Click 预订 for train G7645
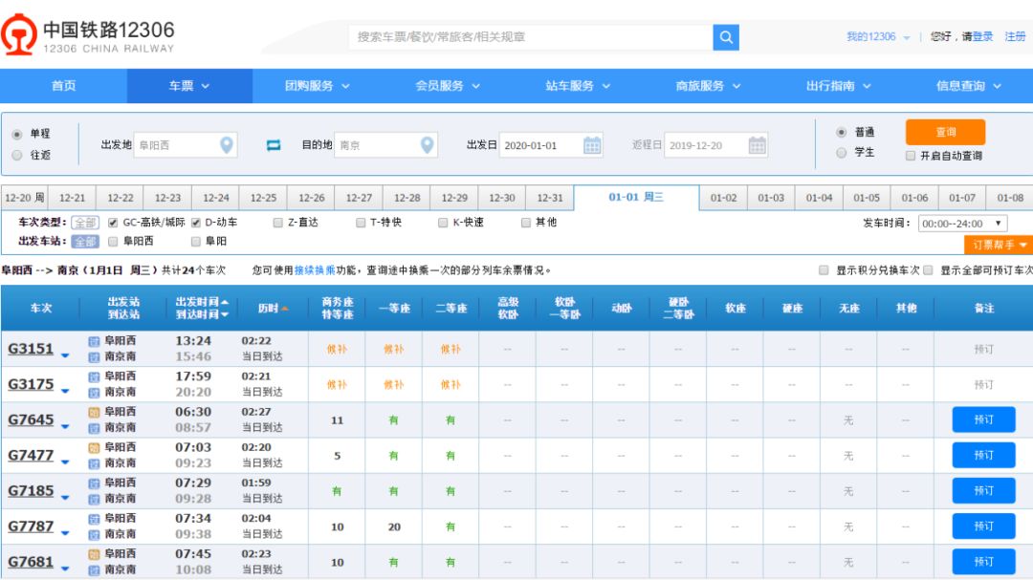 (983, 419)
